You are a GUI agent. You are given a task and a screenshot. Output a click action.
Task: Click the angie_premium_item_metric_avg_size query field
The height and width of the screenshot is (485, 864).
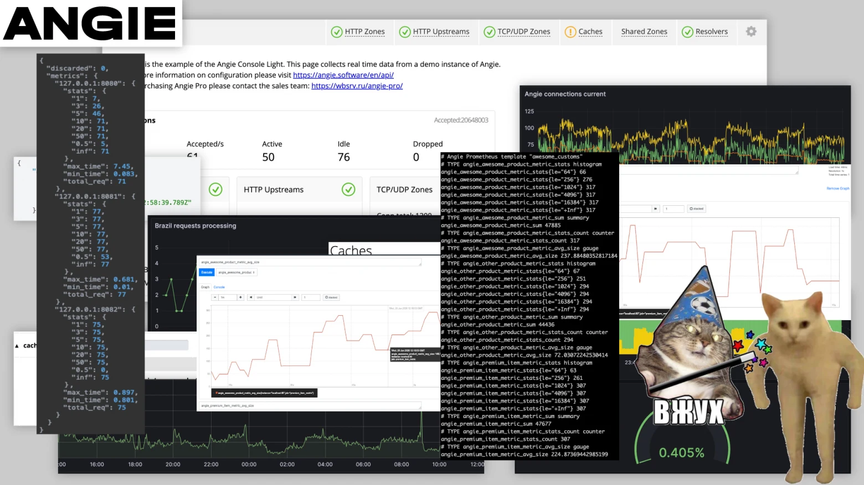pos(310,405)
